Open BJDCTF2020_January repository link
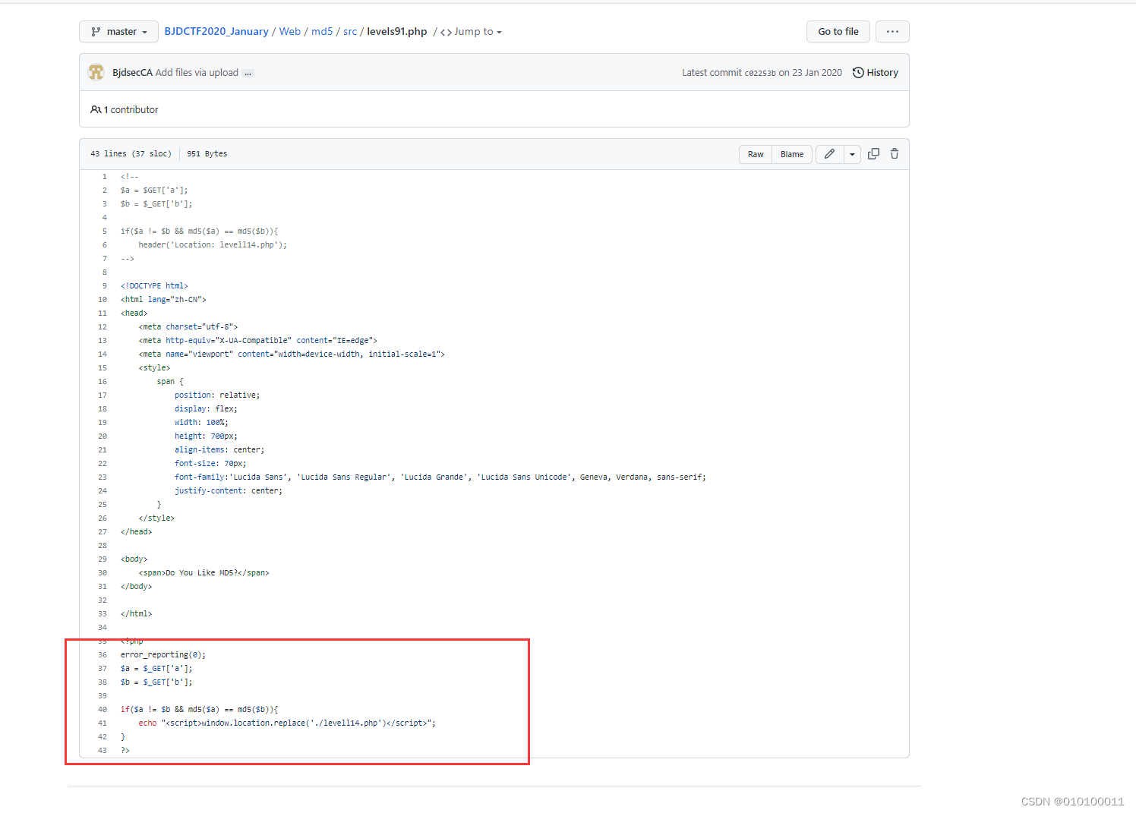Image resolution: width=1136 pixels, height=813 pixels. pyautogui.click(x=216, y=32)
